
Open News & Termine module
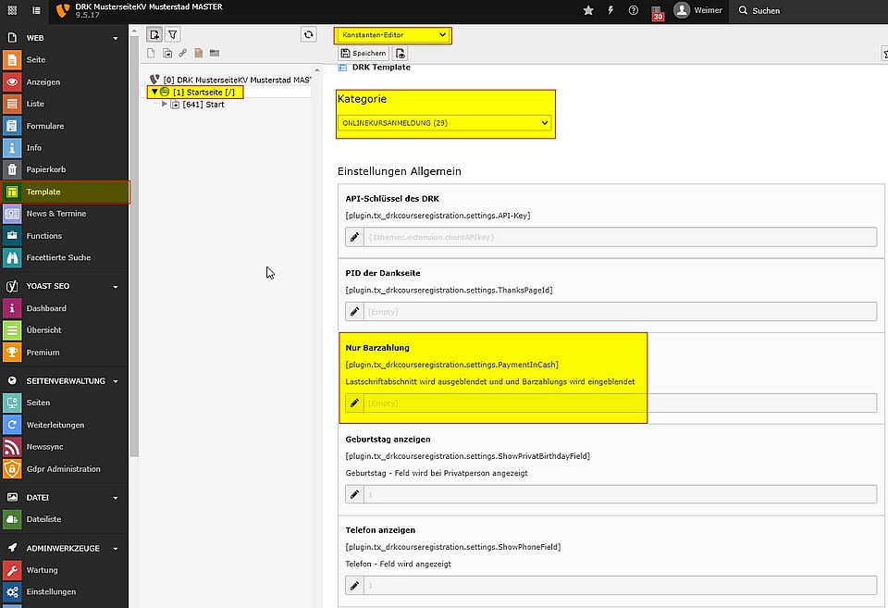(55, 214)
